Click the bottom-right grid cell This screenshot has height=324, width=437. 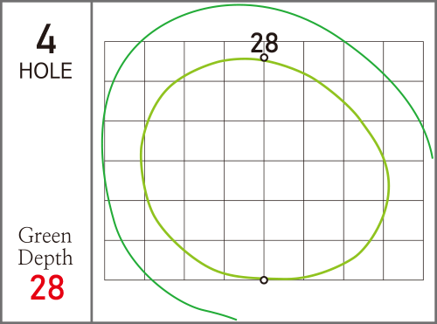(x=404, y=260)
